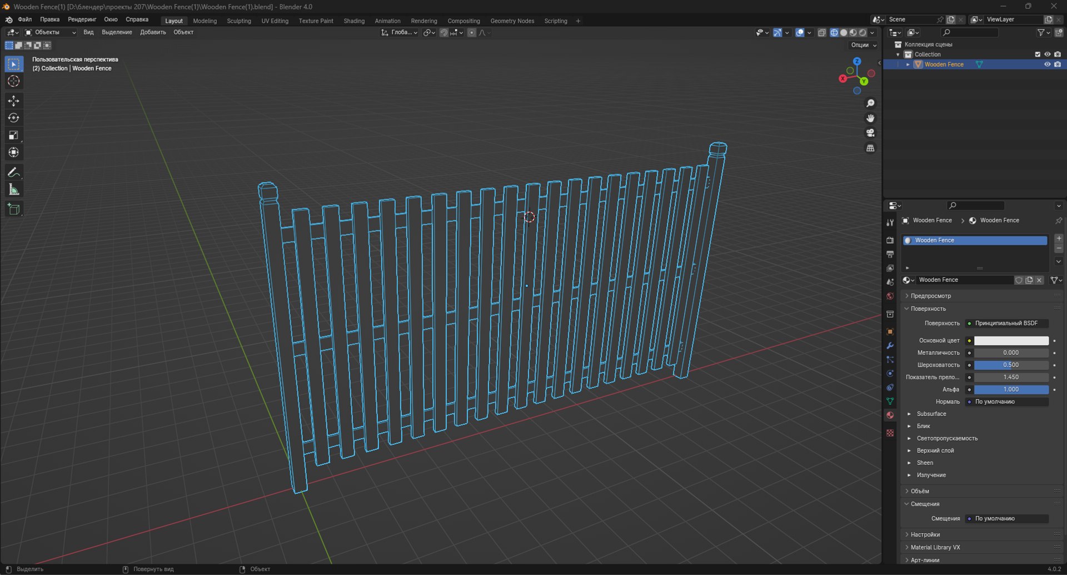1067x575 pixels.
Task: Click the material name field Wooden Fence
Action: (964, 280)
